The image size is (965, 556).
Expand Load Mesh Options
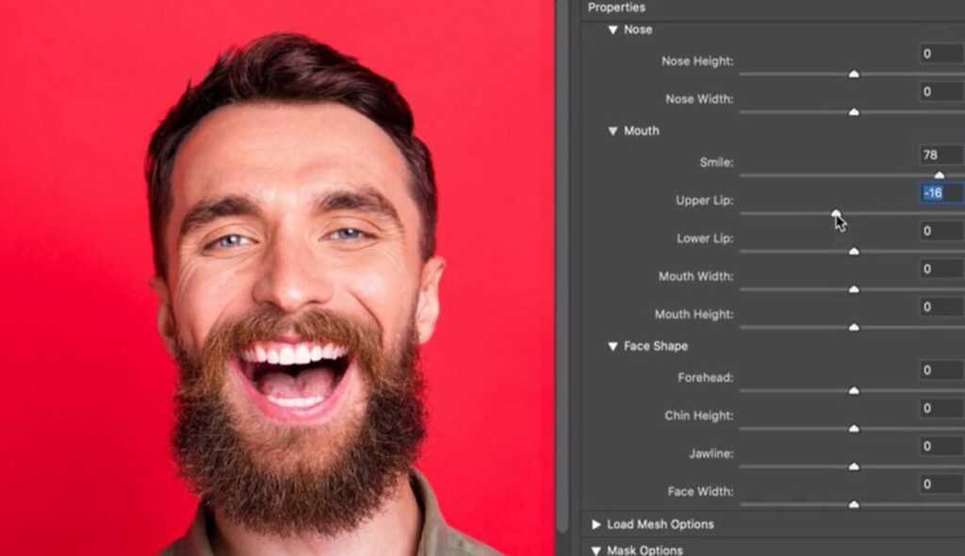[597, 524]
